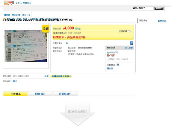Image resolution: width=171 pixels, height=129 pixels.
Task: Select the 拍賣檔案 tab
Action: pos(15,94)
